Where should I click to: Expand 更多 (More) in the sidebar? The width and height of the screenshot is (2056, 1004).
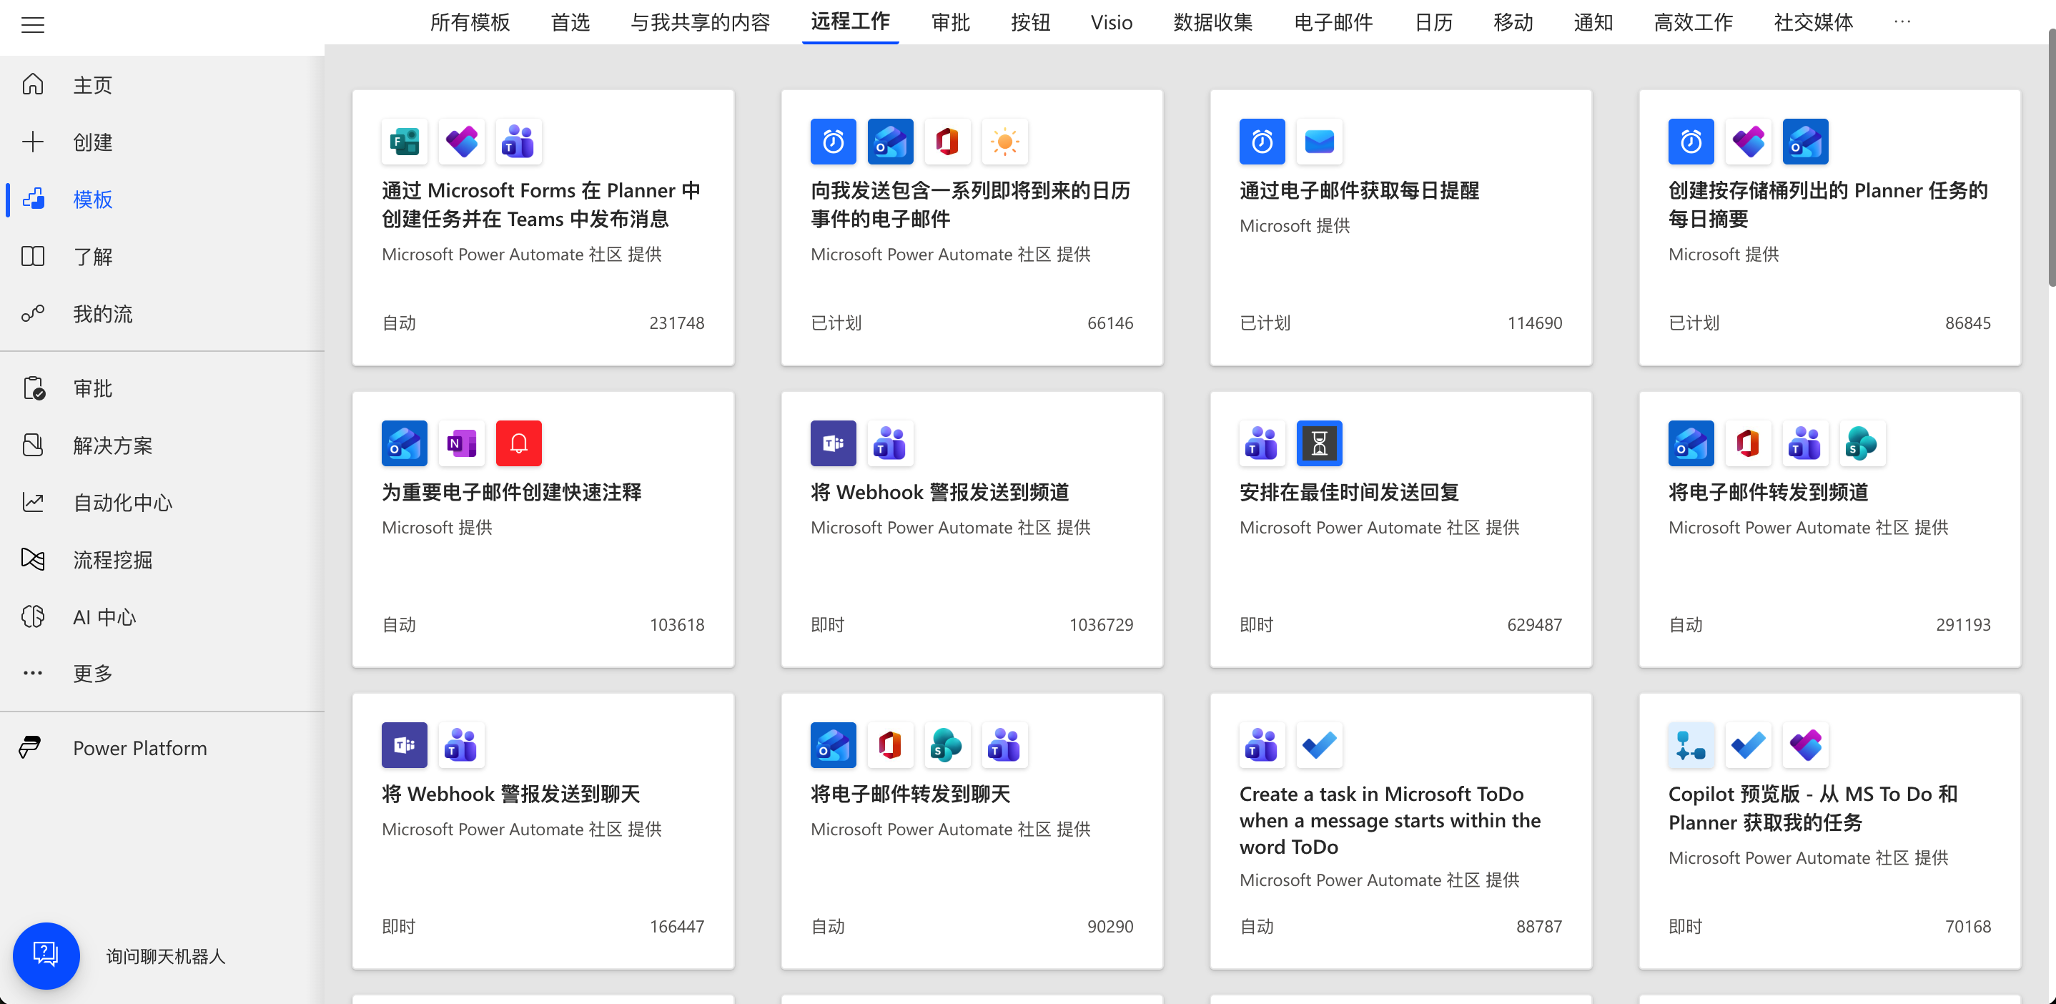pyautogui.click(x=93, y=674)
